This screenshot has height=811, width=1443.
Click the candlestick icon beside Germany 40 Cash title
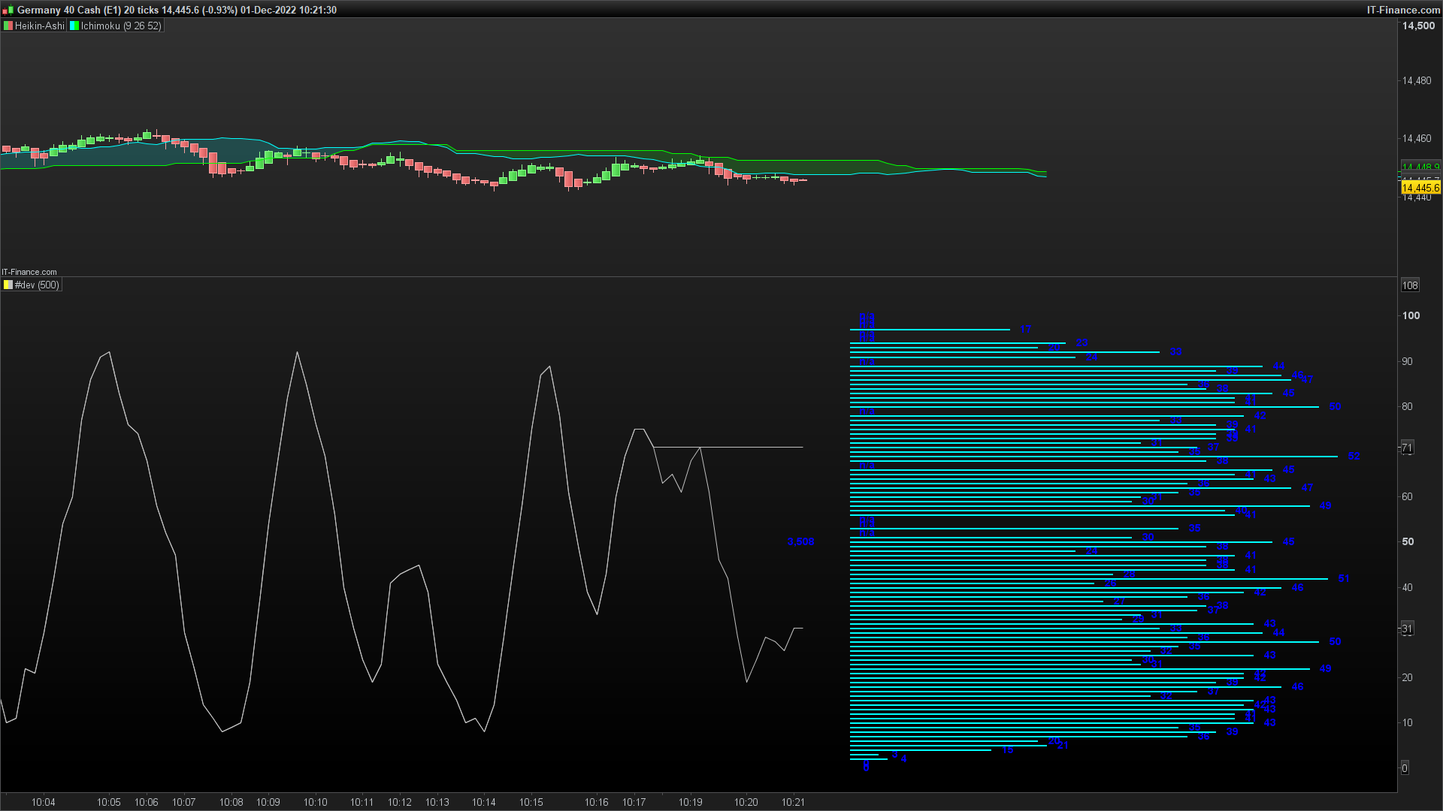[8, 10]
